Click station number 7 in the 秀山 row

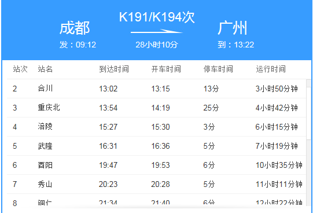[x=15, y=185]
